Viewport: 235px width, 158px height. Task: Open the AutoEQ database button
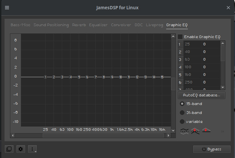tap(201, 95)
